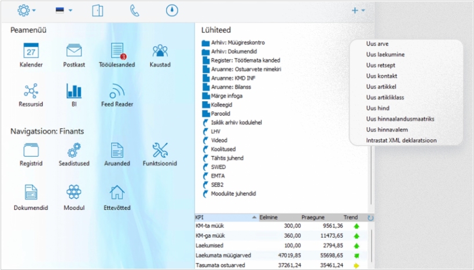The image size is (474, 270).
Task: Open the Ettevõtted house icon
Action: 117,194
